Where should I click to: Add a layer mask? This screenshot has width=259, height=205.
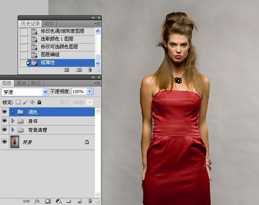pos(48,201)
